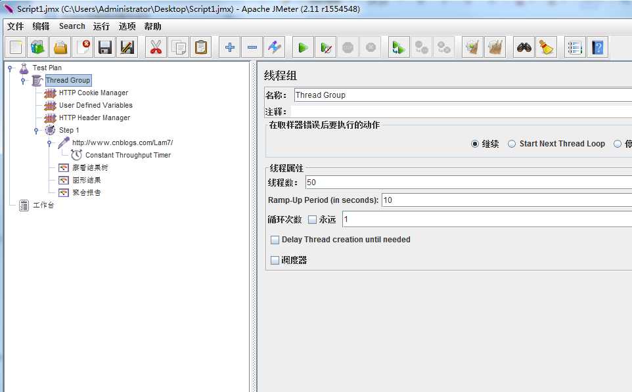Save the test plan with floppy icon
The height and width of the screenshot is (392, 632).
105,47
